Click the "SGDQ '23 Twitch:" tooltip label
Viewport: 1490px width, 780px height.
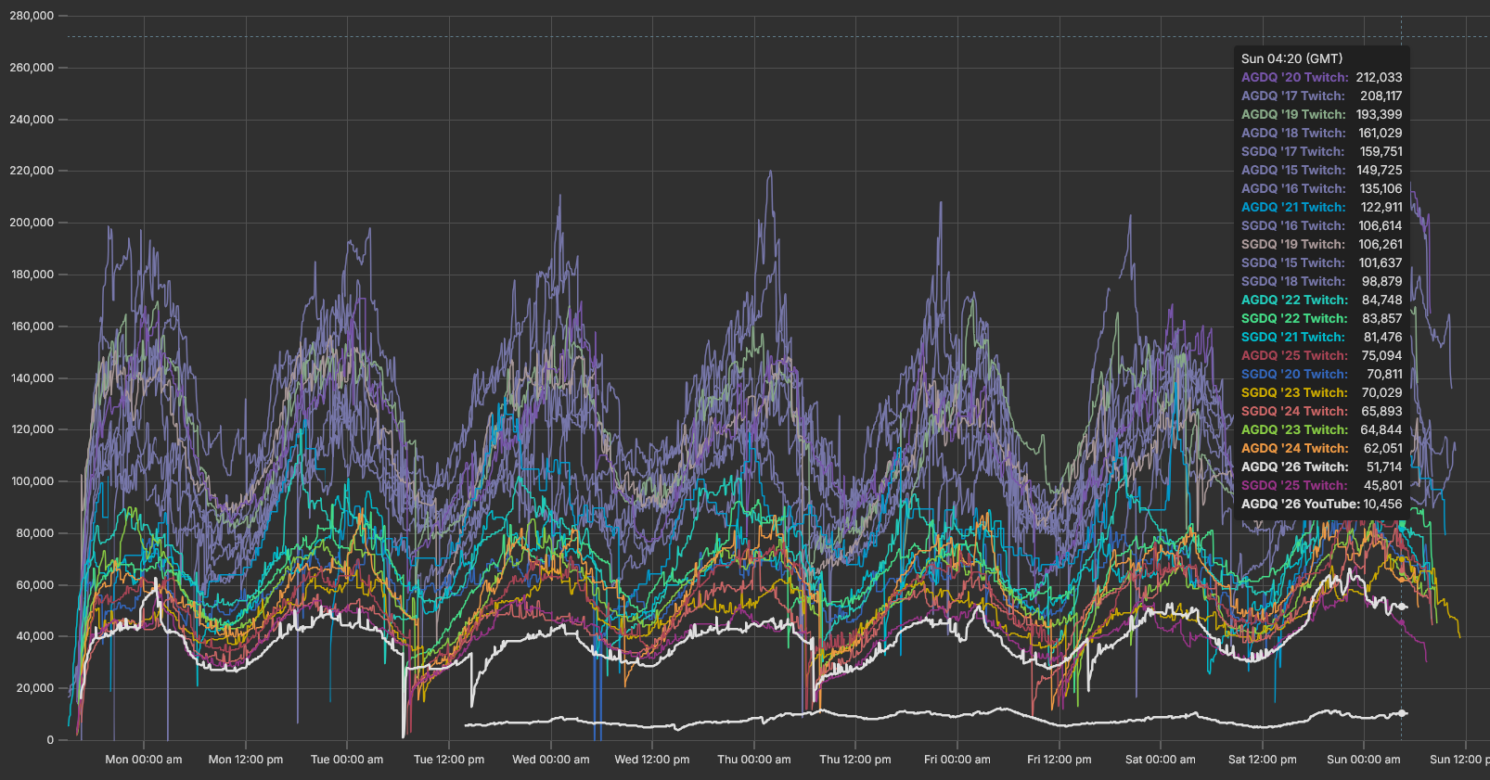tap(1295, 392)
